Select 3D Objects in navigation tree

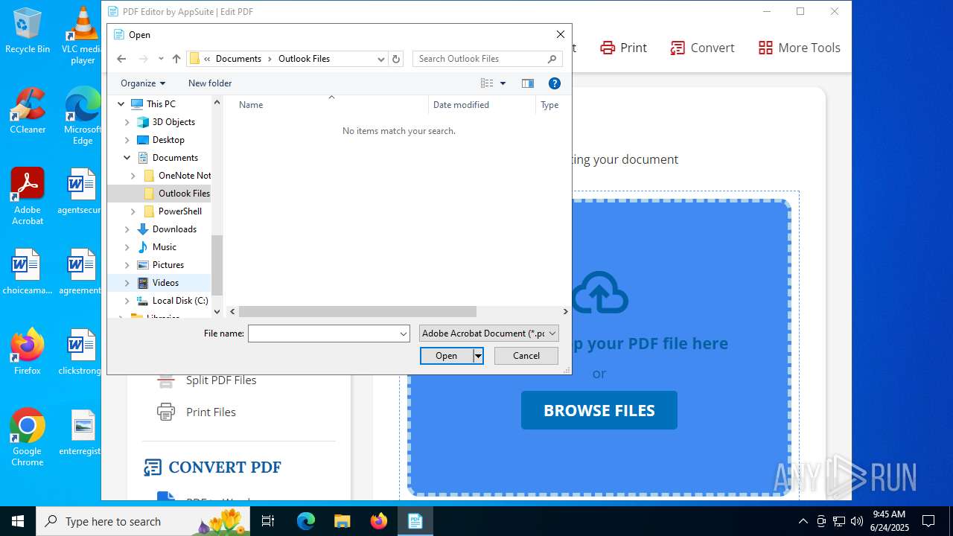coord(173,122)
